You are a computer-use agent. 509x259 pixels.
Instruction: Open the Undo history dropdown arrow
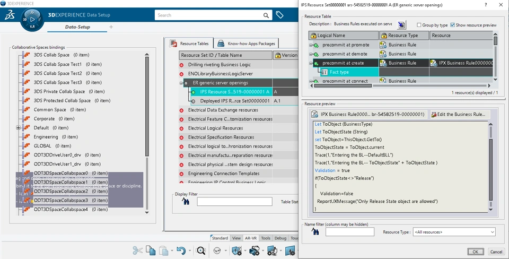(x=190, y=251)
